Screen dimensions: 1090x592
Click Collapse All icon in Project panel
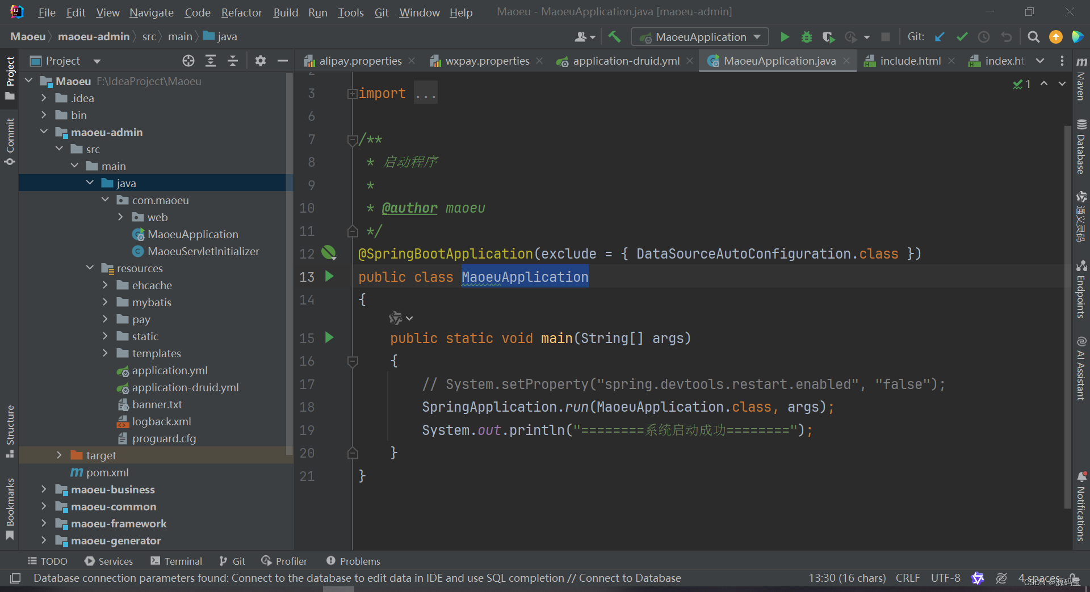coord(233,61)
